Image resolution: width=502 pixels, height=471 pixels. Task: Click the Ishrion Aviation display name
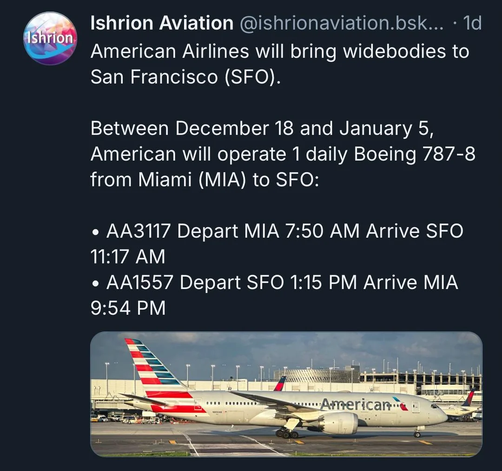tap(162, 23)
